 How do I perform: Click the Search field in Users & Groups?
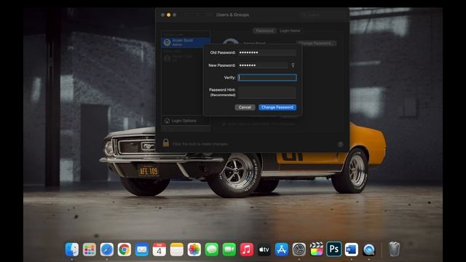coord(322,15)
